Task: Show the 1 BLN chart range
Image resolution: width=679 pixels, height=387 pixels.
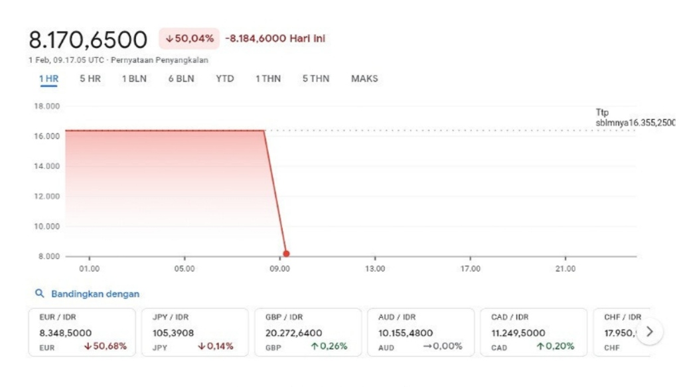Action: [134, 79]
